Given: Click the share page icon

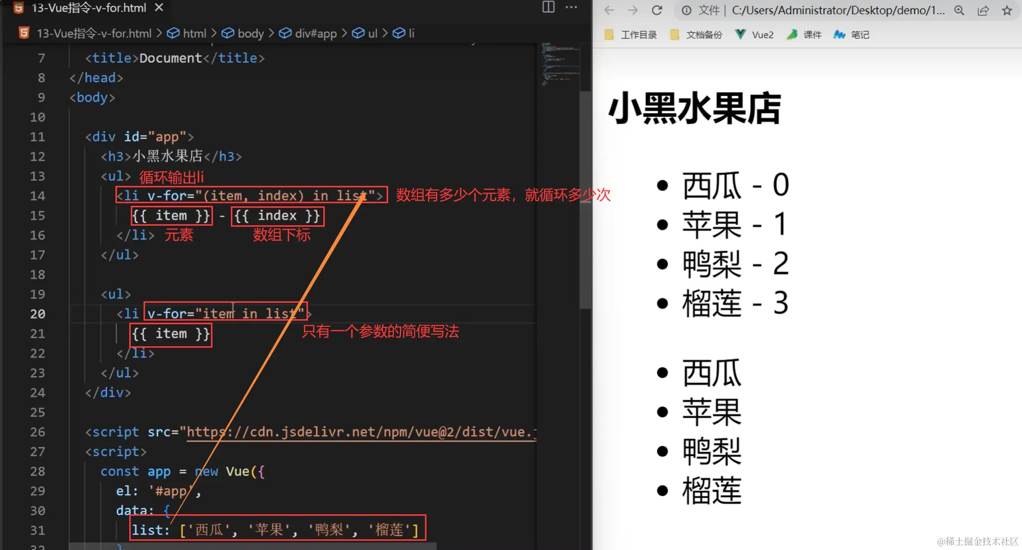Looking at the screenshot, I should pyautogui.click(x=983, y=10).
